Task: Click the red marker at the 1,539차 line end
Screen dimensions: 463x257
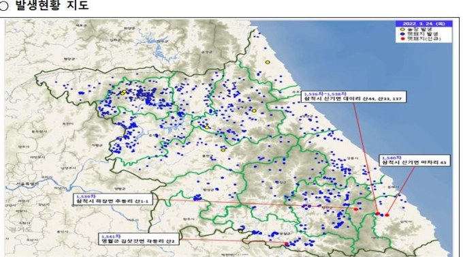Action: (x=356, y=209)
